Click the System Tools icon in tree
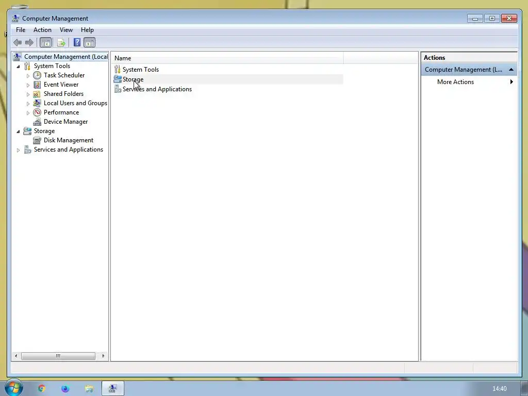 (27, 66)
